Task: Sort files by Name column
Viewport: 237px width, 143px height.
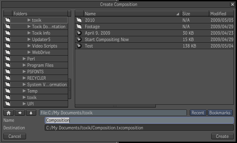Action: [x=132, y=14]
